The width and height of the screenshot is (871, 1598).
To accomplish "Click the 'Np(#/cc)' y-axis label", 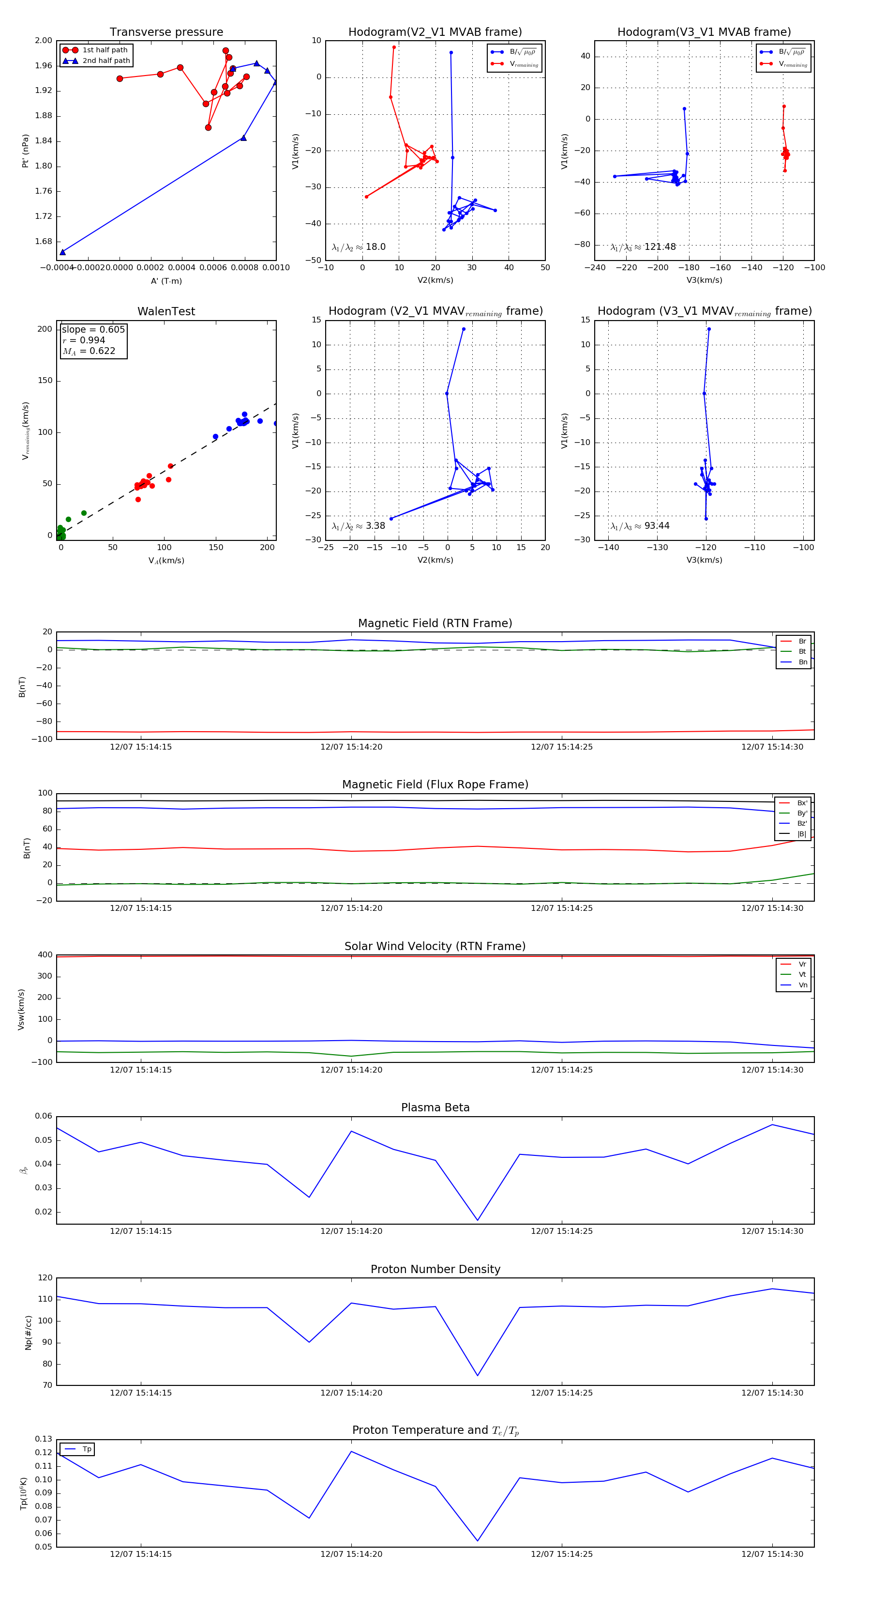I will pyautogui.click(x=28, y=1333).
